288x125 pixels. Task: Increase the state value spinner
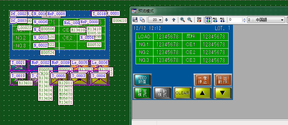244,19
